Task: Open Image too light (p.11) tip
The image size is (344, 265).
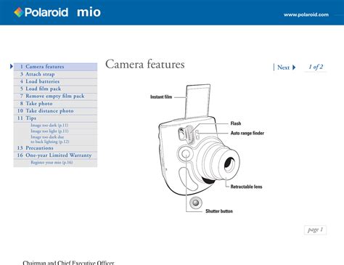Action: pyautogui.click(x=49, y=131)
